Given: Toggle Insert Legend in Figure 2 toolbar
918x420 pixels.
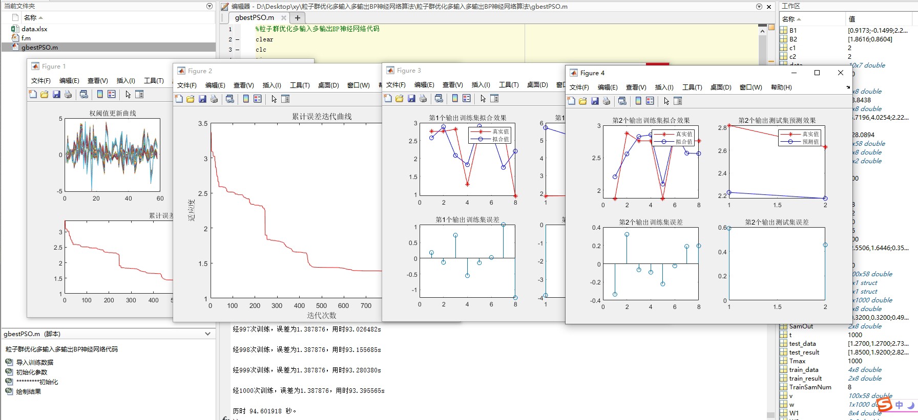Looking at the screenshot, I should point(258,99).
